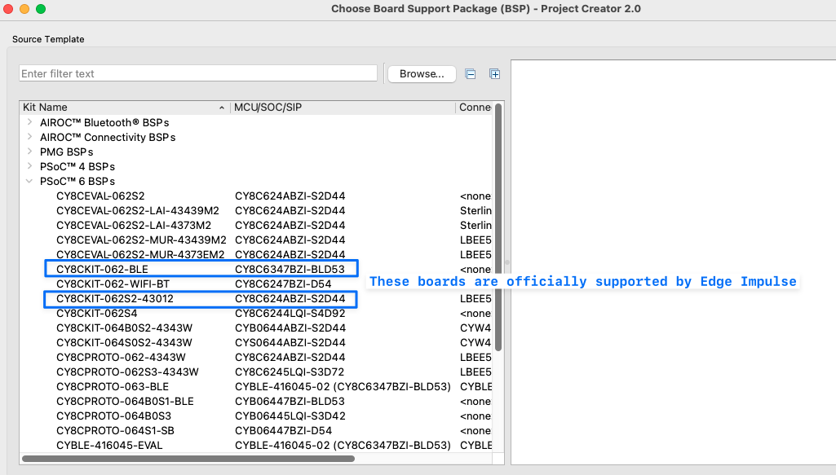The image size is (836, 475).
Task: Select CY8CEVAL-062S2-MUR-4373EM2 kit
Action: coord(140,254)
